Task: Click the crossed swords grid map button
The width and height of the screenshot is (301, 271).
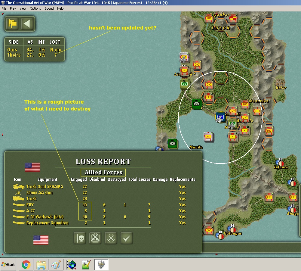Action: (x=111, y=238)
